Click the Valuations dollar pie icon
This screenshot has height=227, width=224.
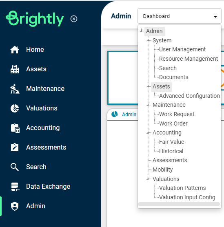tap(15, 108)
